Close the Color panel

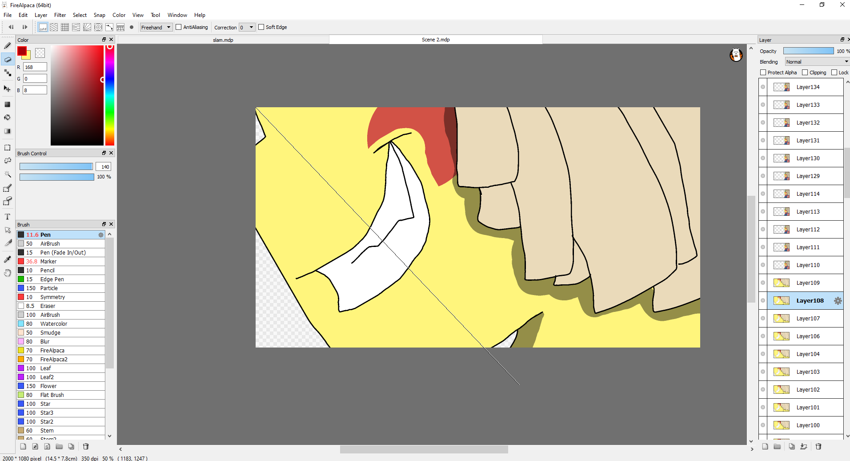click(111, 40)
